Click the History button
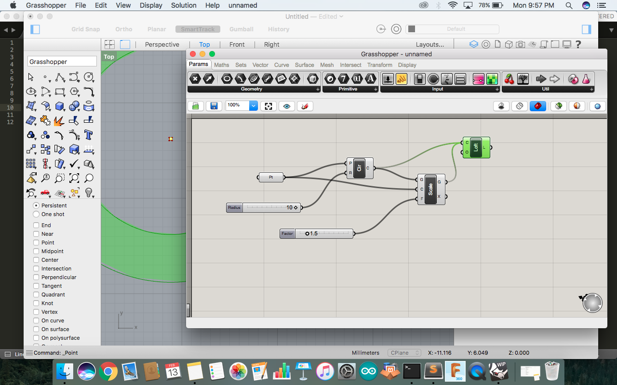Screen dimensions: 617x385 (x=279, y=29)
